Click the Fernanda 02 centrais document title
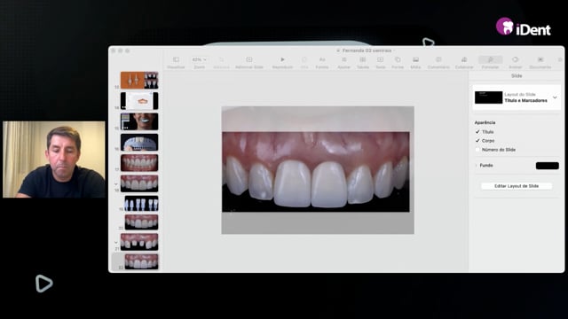 tap(367, 51)
